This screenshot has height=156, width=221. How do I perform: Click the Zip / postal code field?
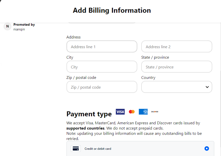pos(102,87)
